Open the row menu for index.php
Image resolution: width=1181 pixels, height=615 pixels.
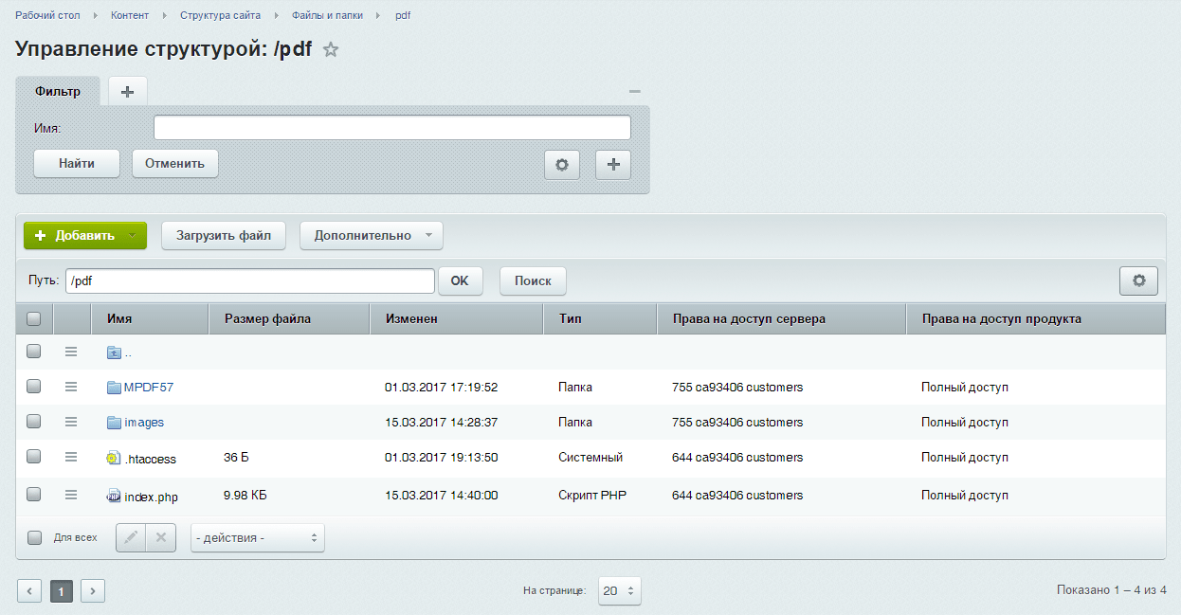coord(70,494)
